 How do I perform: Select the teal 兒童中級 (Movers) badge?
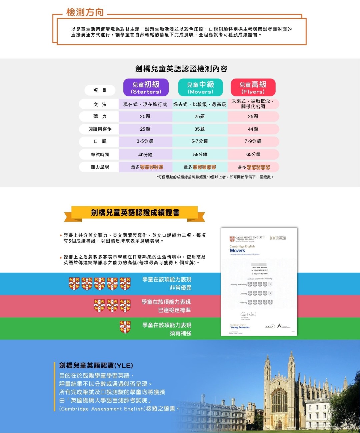point(200,87)
